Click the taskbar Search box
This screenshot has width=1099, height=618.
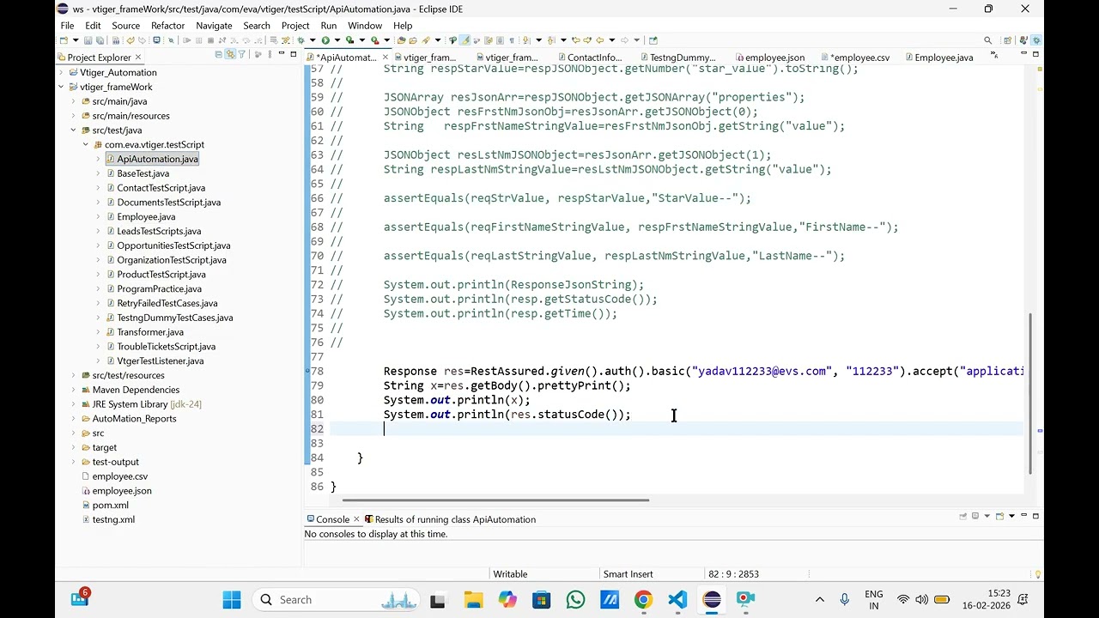coord(337,600)
